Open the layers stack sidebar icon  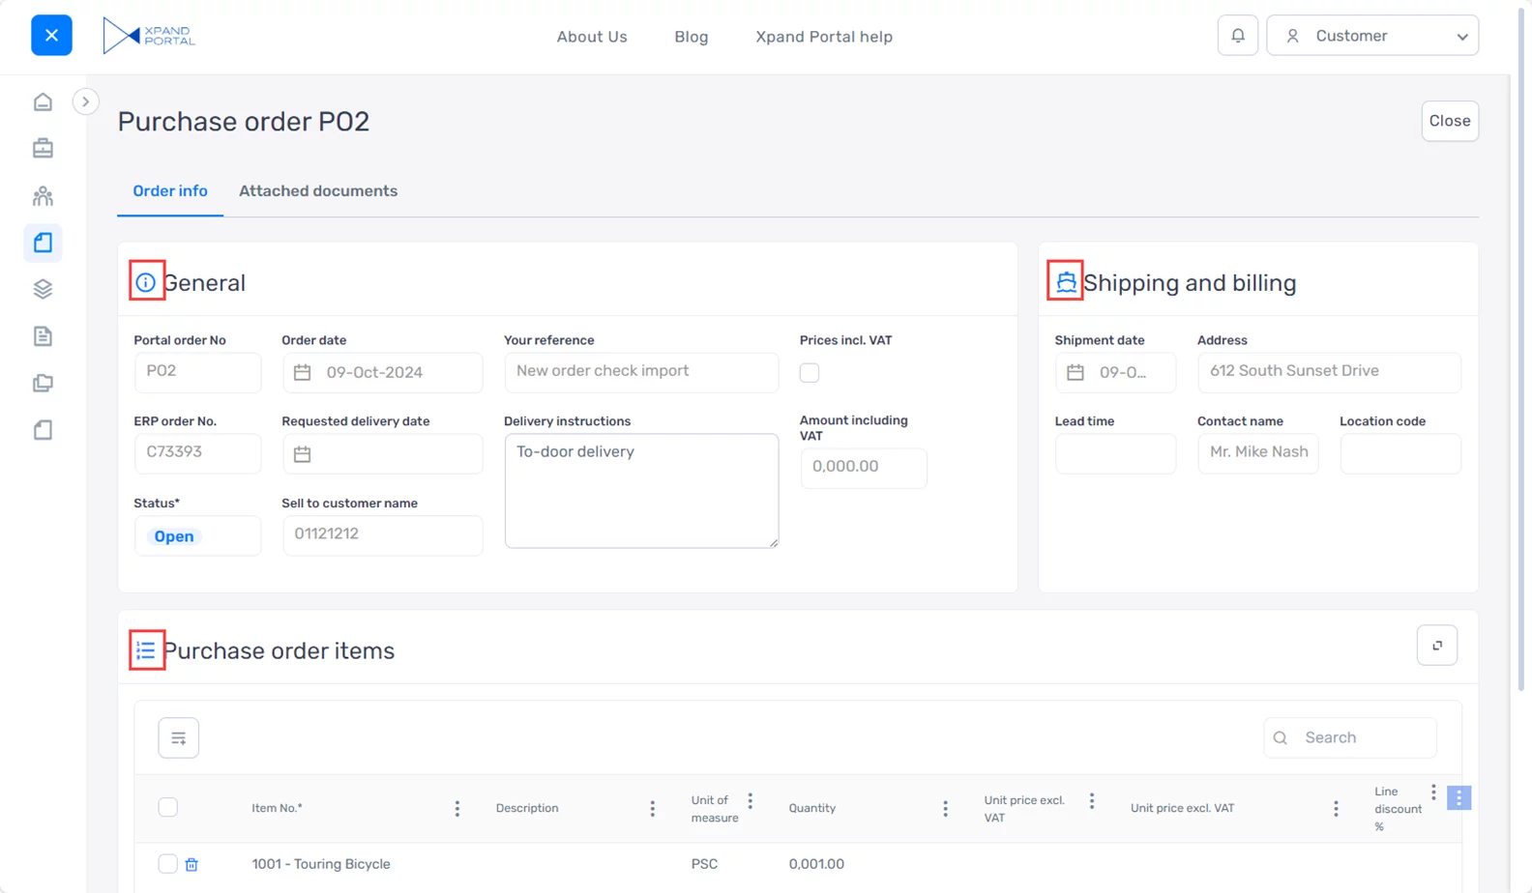[43, 289]
